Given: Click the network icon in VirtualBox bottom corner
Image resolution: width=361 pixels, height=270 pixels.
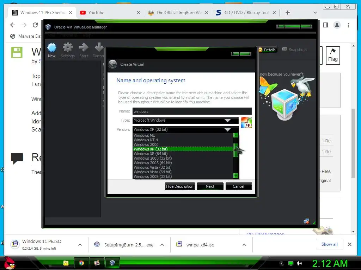Looking at the screenshot, I should point(306,221).
